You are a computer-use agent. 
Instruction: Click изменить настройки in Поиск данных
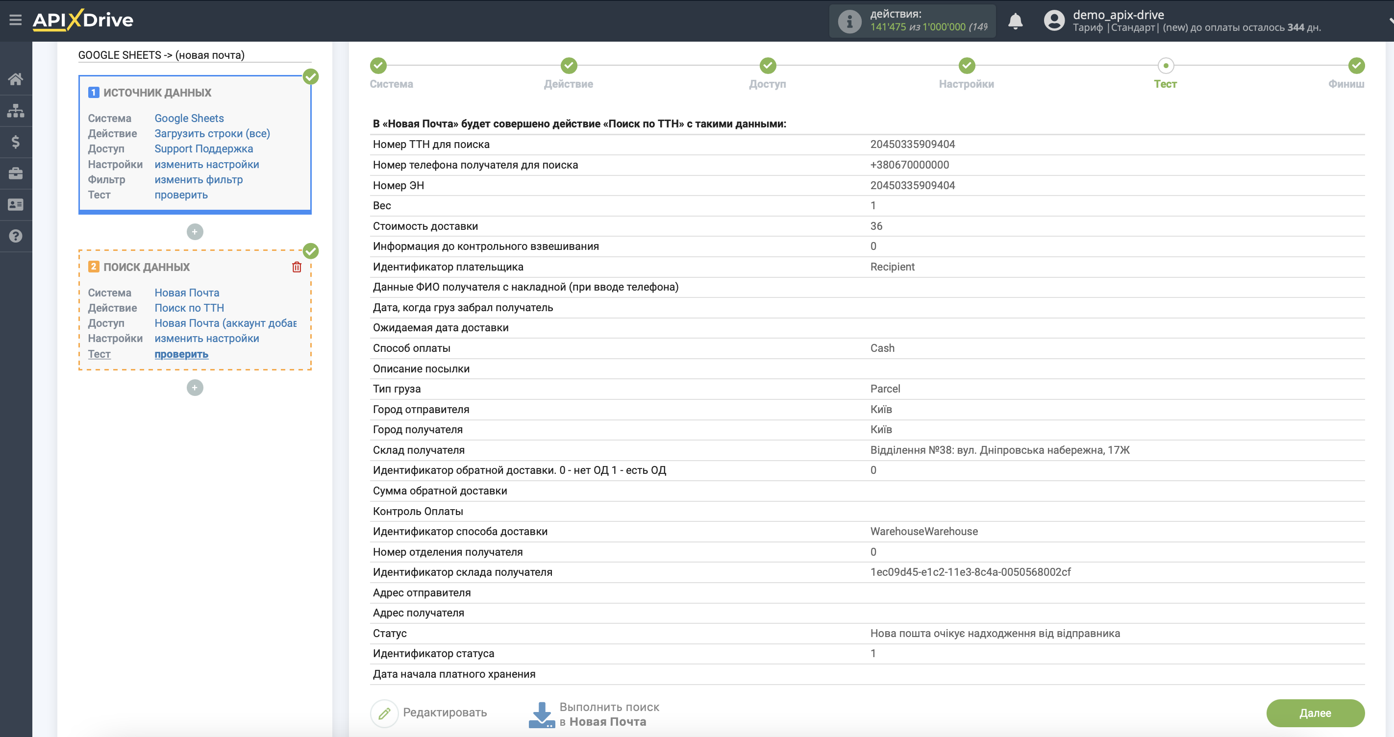[x=207, y=338]
